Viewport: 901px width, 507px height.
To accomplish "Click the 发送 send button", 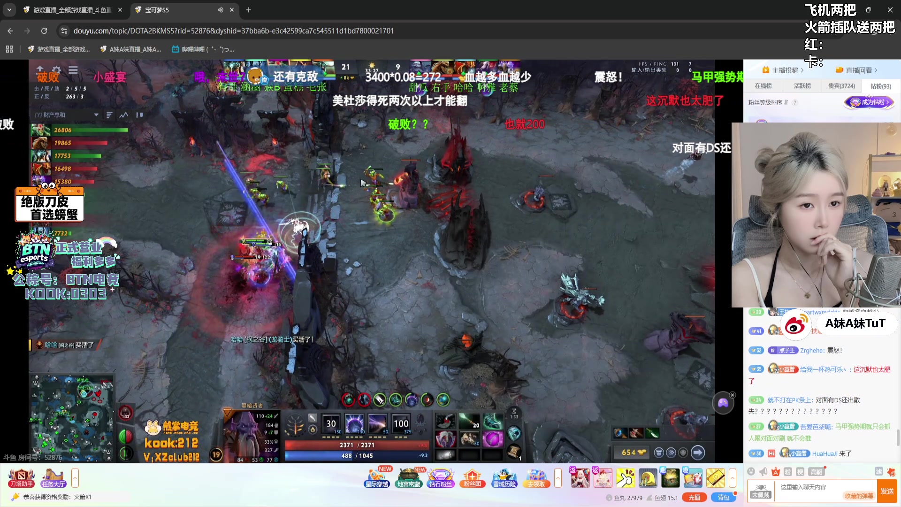I will (x=887, y=491).
